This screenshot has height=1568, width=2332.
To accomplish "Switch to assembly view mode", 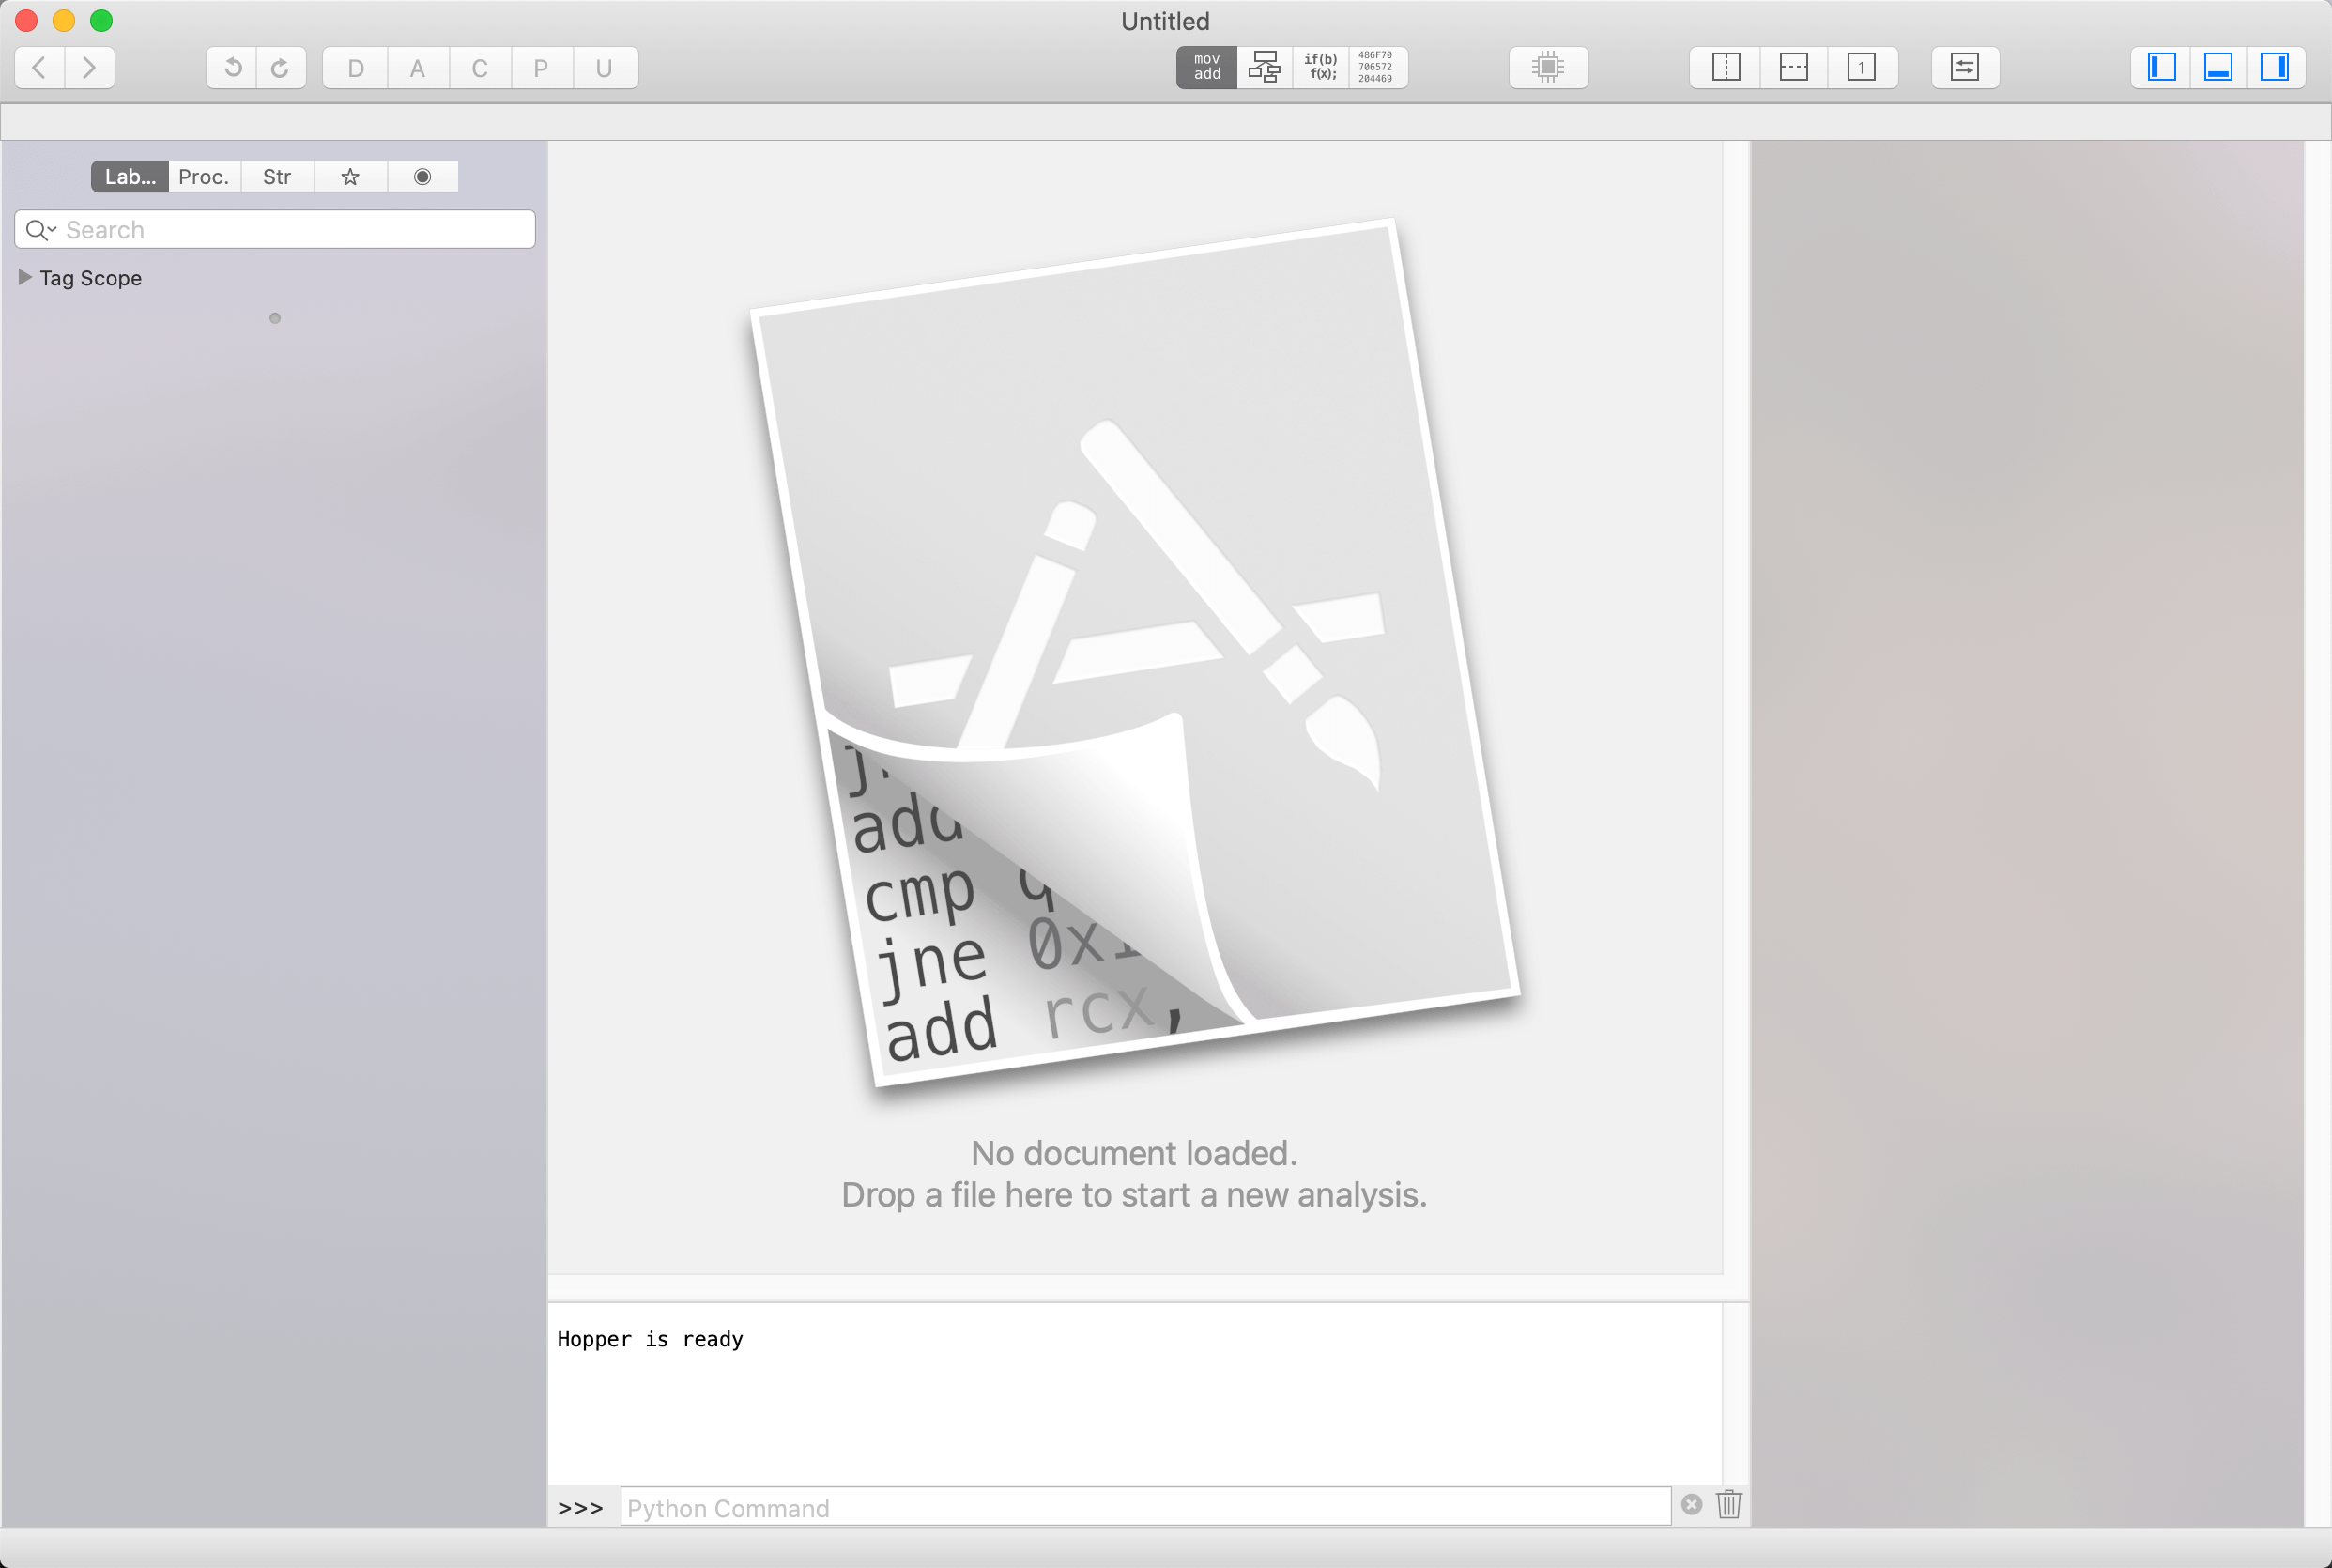I will 1205,67.
